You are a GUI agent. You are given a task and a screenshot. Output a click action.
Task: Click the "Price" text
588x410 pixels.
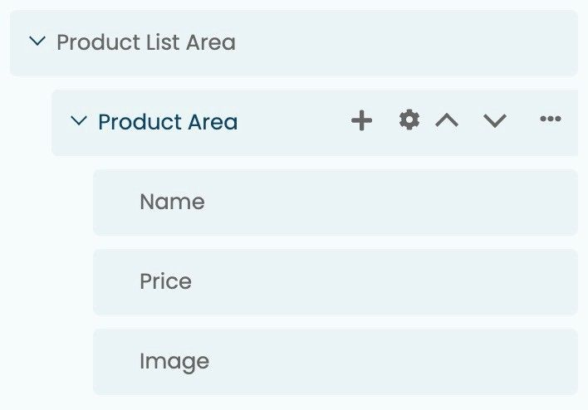coord(166,281)
